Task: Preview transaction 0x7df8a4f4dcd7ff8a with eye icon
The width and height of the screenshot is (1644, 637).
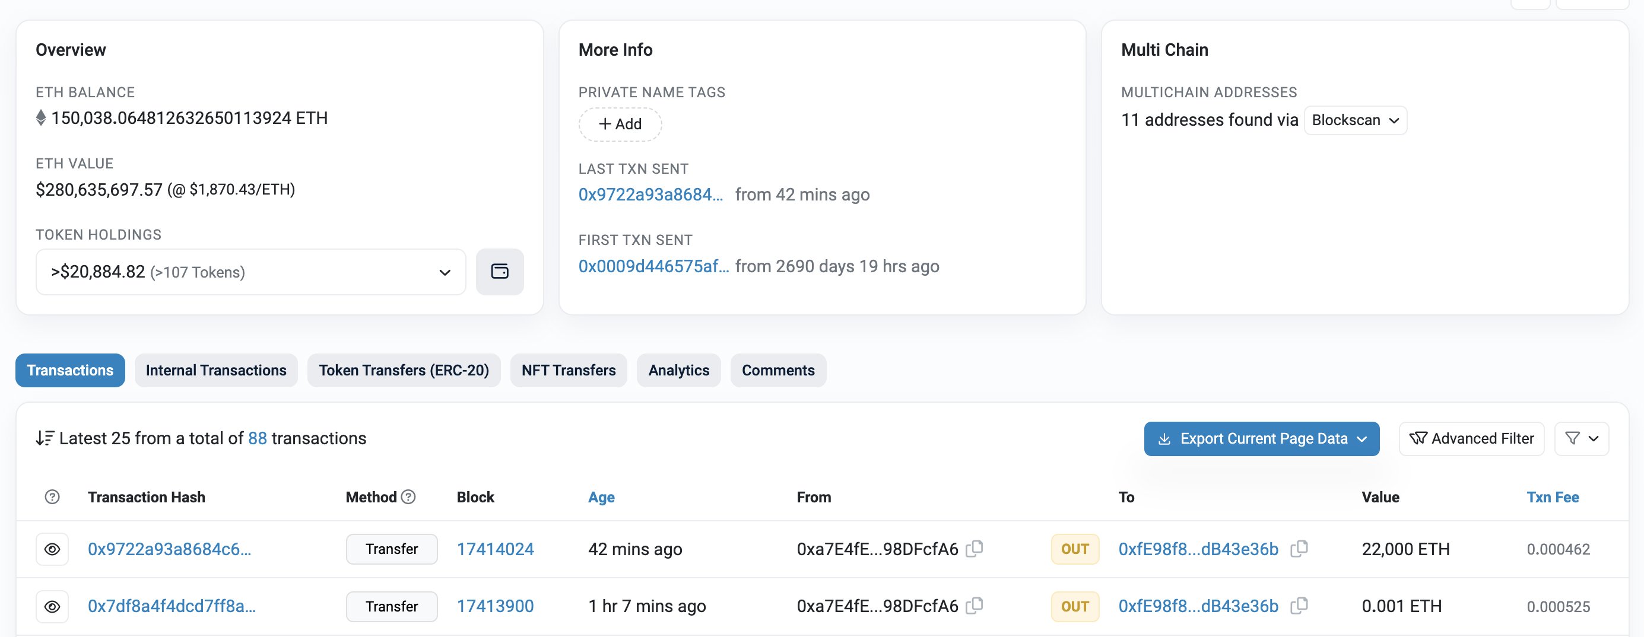Action: [x=52, y=606]
